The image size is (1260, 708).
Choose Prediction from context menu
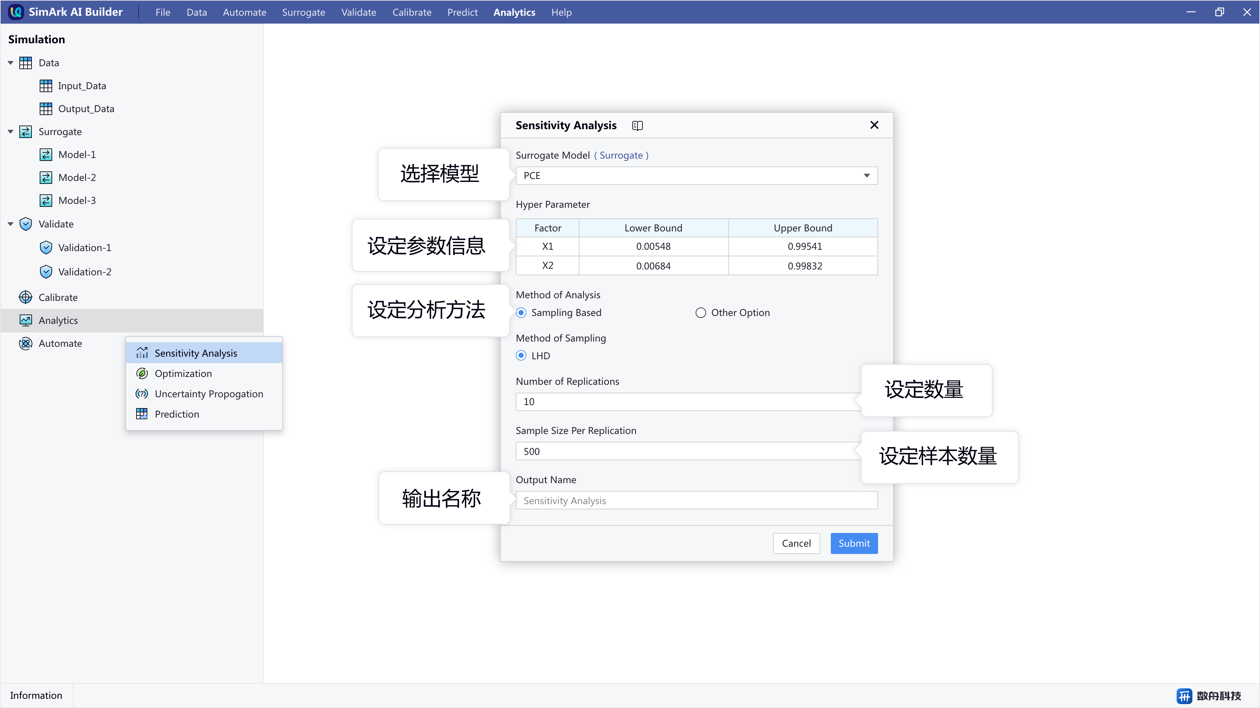(204, 414)
